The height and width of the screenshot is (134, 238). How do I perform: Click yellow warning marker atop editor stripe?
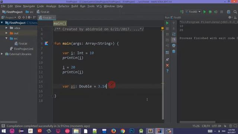(163, 28)
